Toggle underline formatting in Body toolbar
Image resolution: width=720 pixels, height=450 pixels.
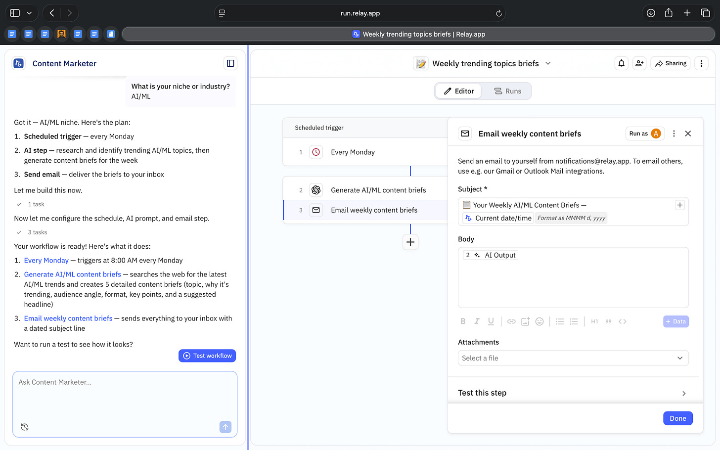(491, 321)
